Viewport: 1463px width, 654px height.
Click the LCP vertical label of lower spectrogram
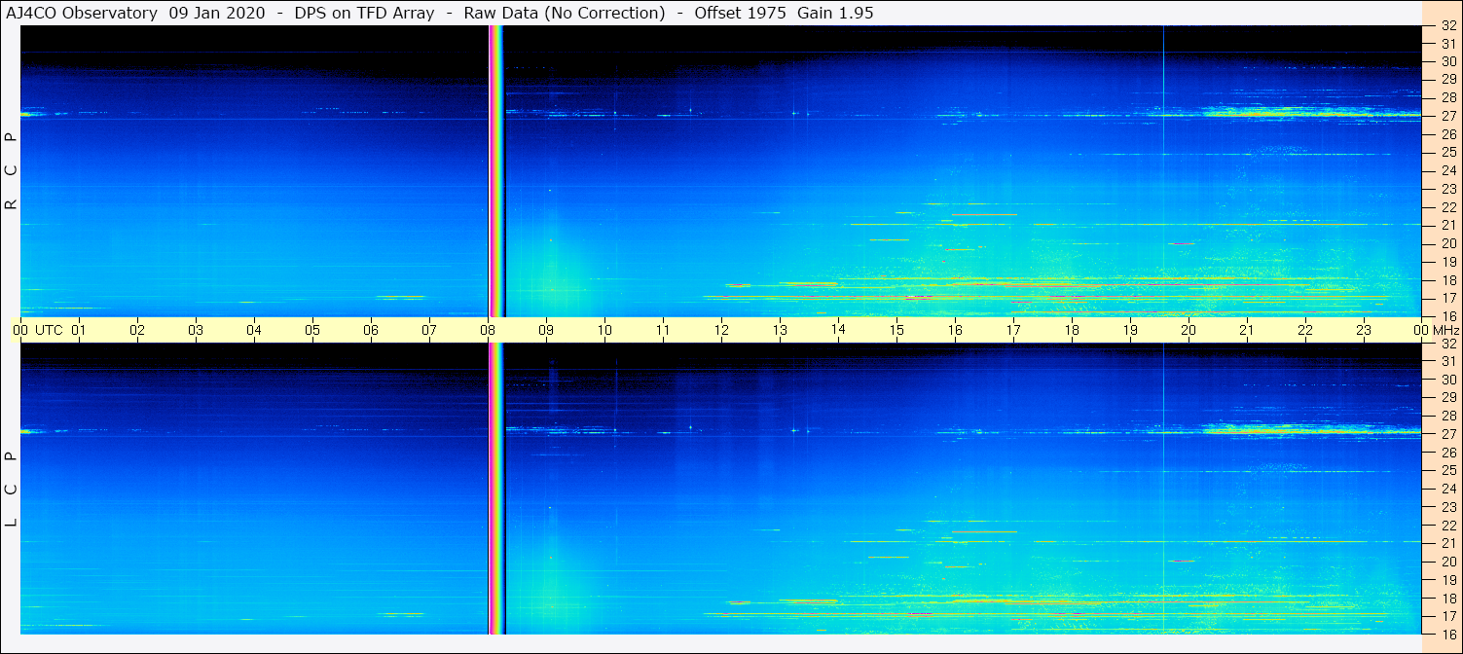coord(11,489)
